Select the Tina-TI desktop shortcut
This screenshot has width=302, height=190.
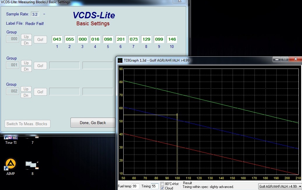11,138
